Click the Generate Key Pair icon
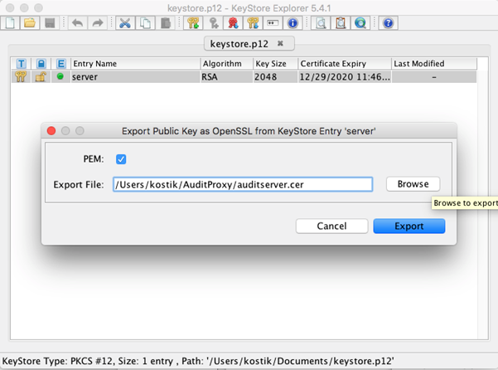 point(193,23)
